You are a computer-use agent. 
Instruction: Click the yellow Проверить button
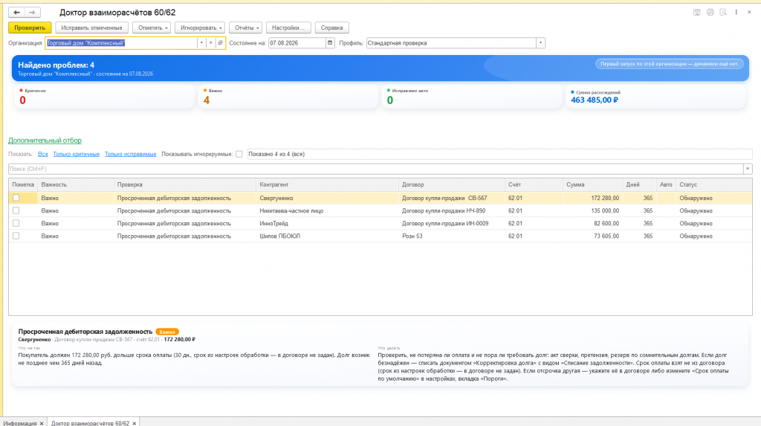point(30,28)
